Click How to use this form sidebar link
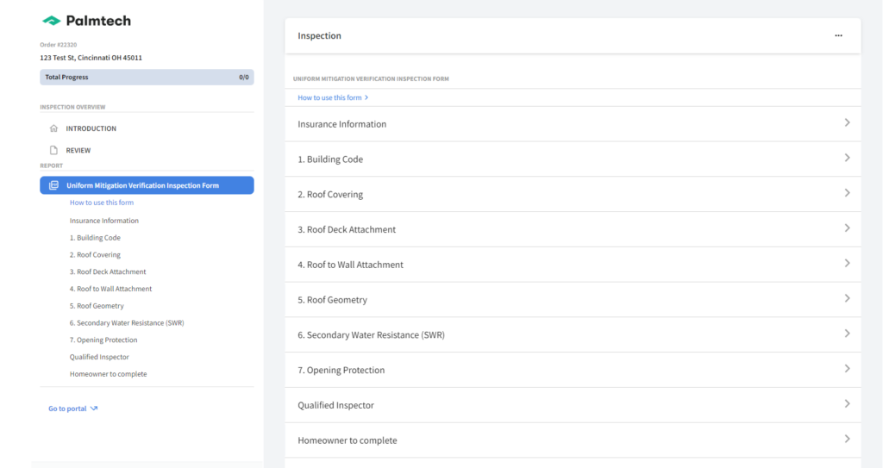The width and height of the screenshot is (883, 468). tap(102, 203)
